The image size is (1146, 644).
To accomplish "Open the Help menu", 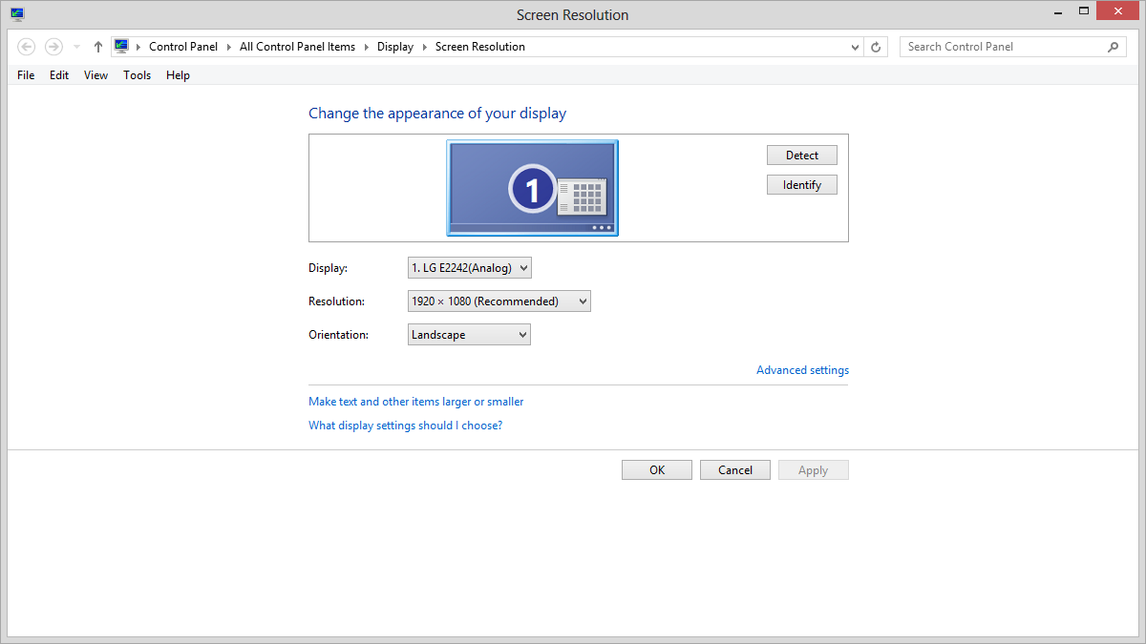I will (178, 75).
